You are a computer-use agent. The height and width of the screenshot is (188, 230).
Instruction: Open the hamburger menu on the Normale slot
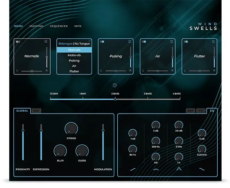pyautogui.click(x=46, y=41)
